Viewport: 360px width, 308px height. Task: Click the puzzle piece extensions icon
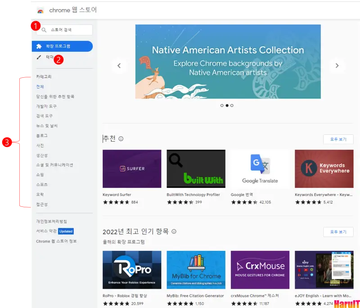39,46
